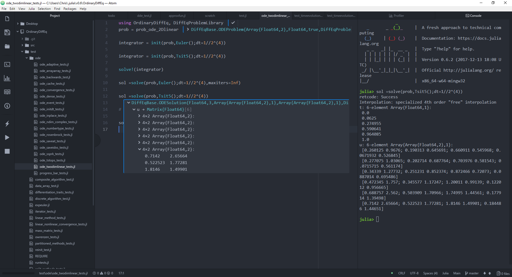Viewport: 512px width, 277px height.
Task: Click the green sync indicator in status bar
Action: click(x=392, y=273)
